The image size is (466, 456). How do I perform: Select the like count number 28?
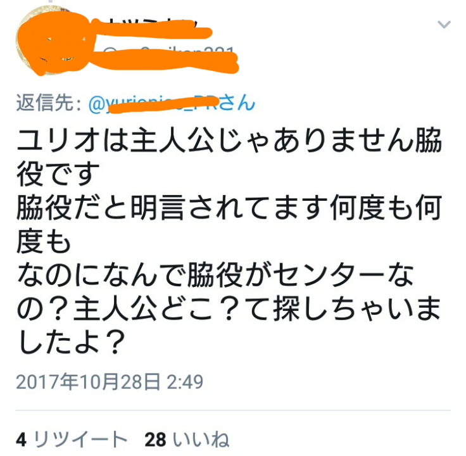pos(155,440)
